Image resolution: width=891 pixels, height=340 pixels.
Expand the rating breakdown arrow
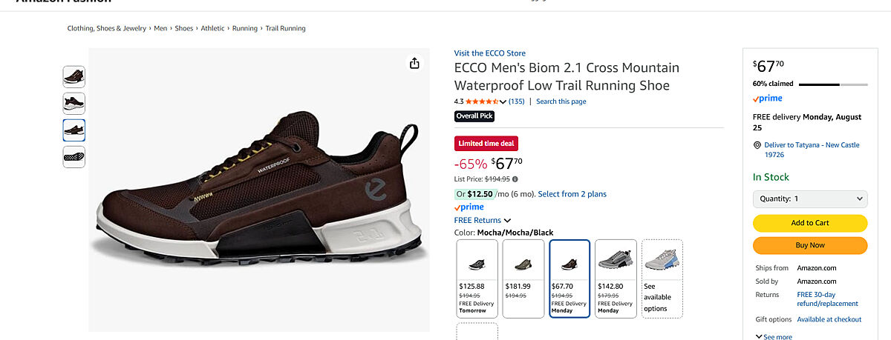coord(503,102)
